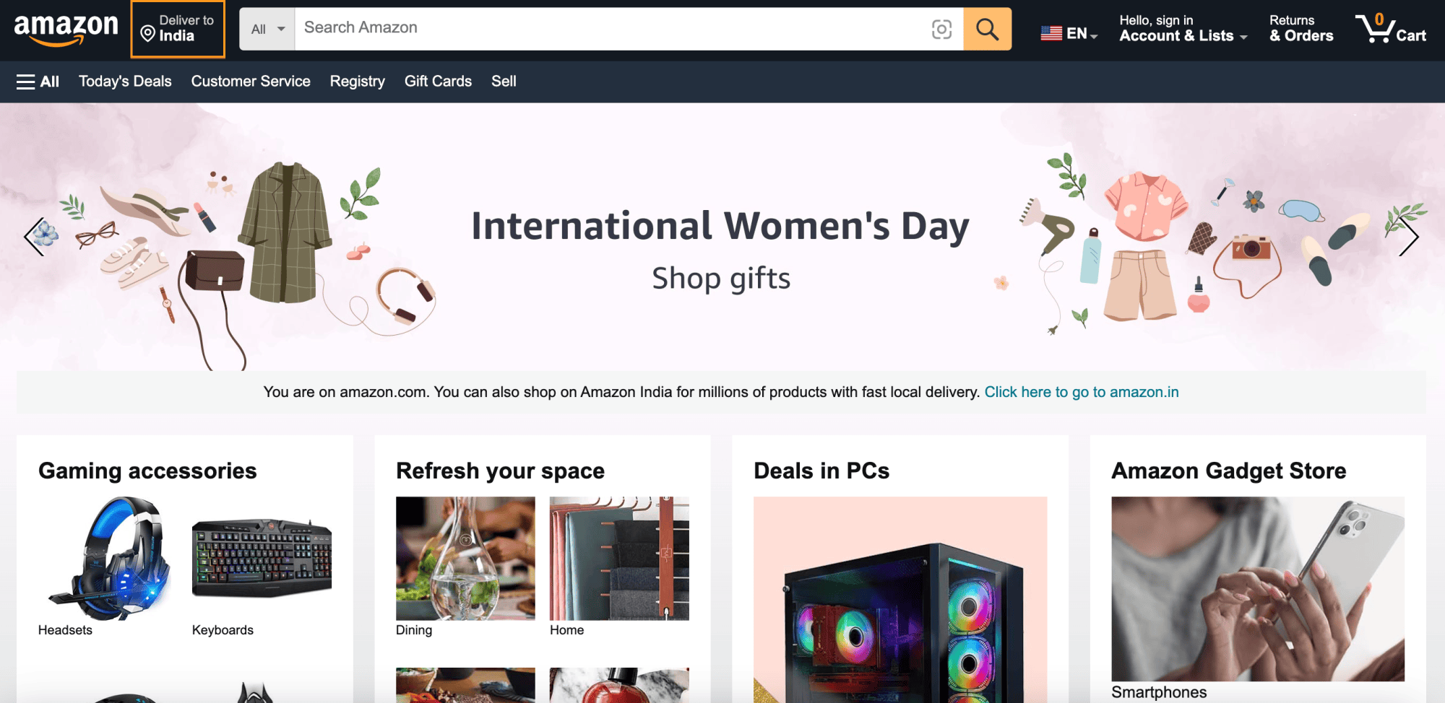Expand the All search category dropdown
Image resolution: width=1445 pixels, height=703 pixels.
pyautogui.click(x=267, y=29)
